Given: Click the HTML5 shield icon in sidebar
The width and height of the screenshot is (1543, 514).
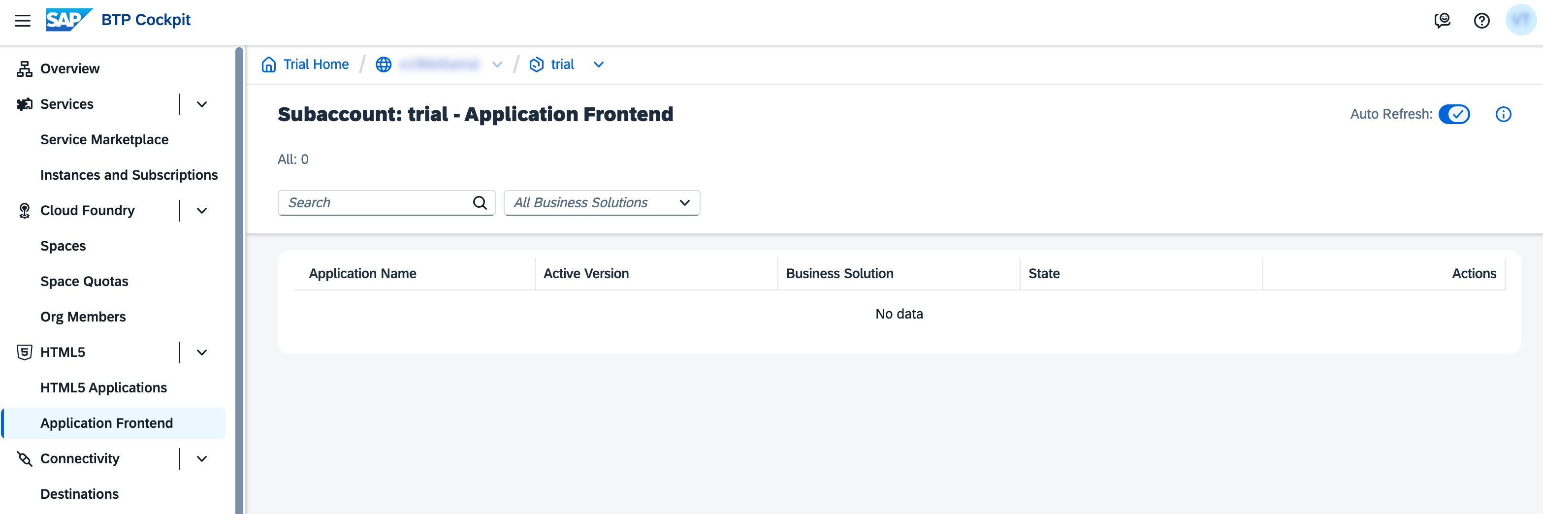Looking at the screenshot, I should pyautogui.click(x=24, y=352).
